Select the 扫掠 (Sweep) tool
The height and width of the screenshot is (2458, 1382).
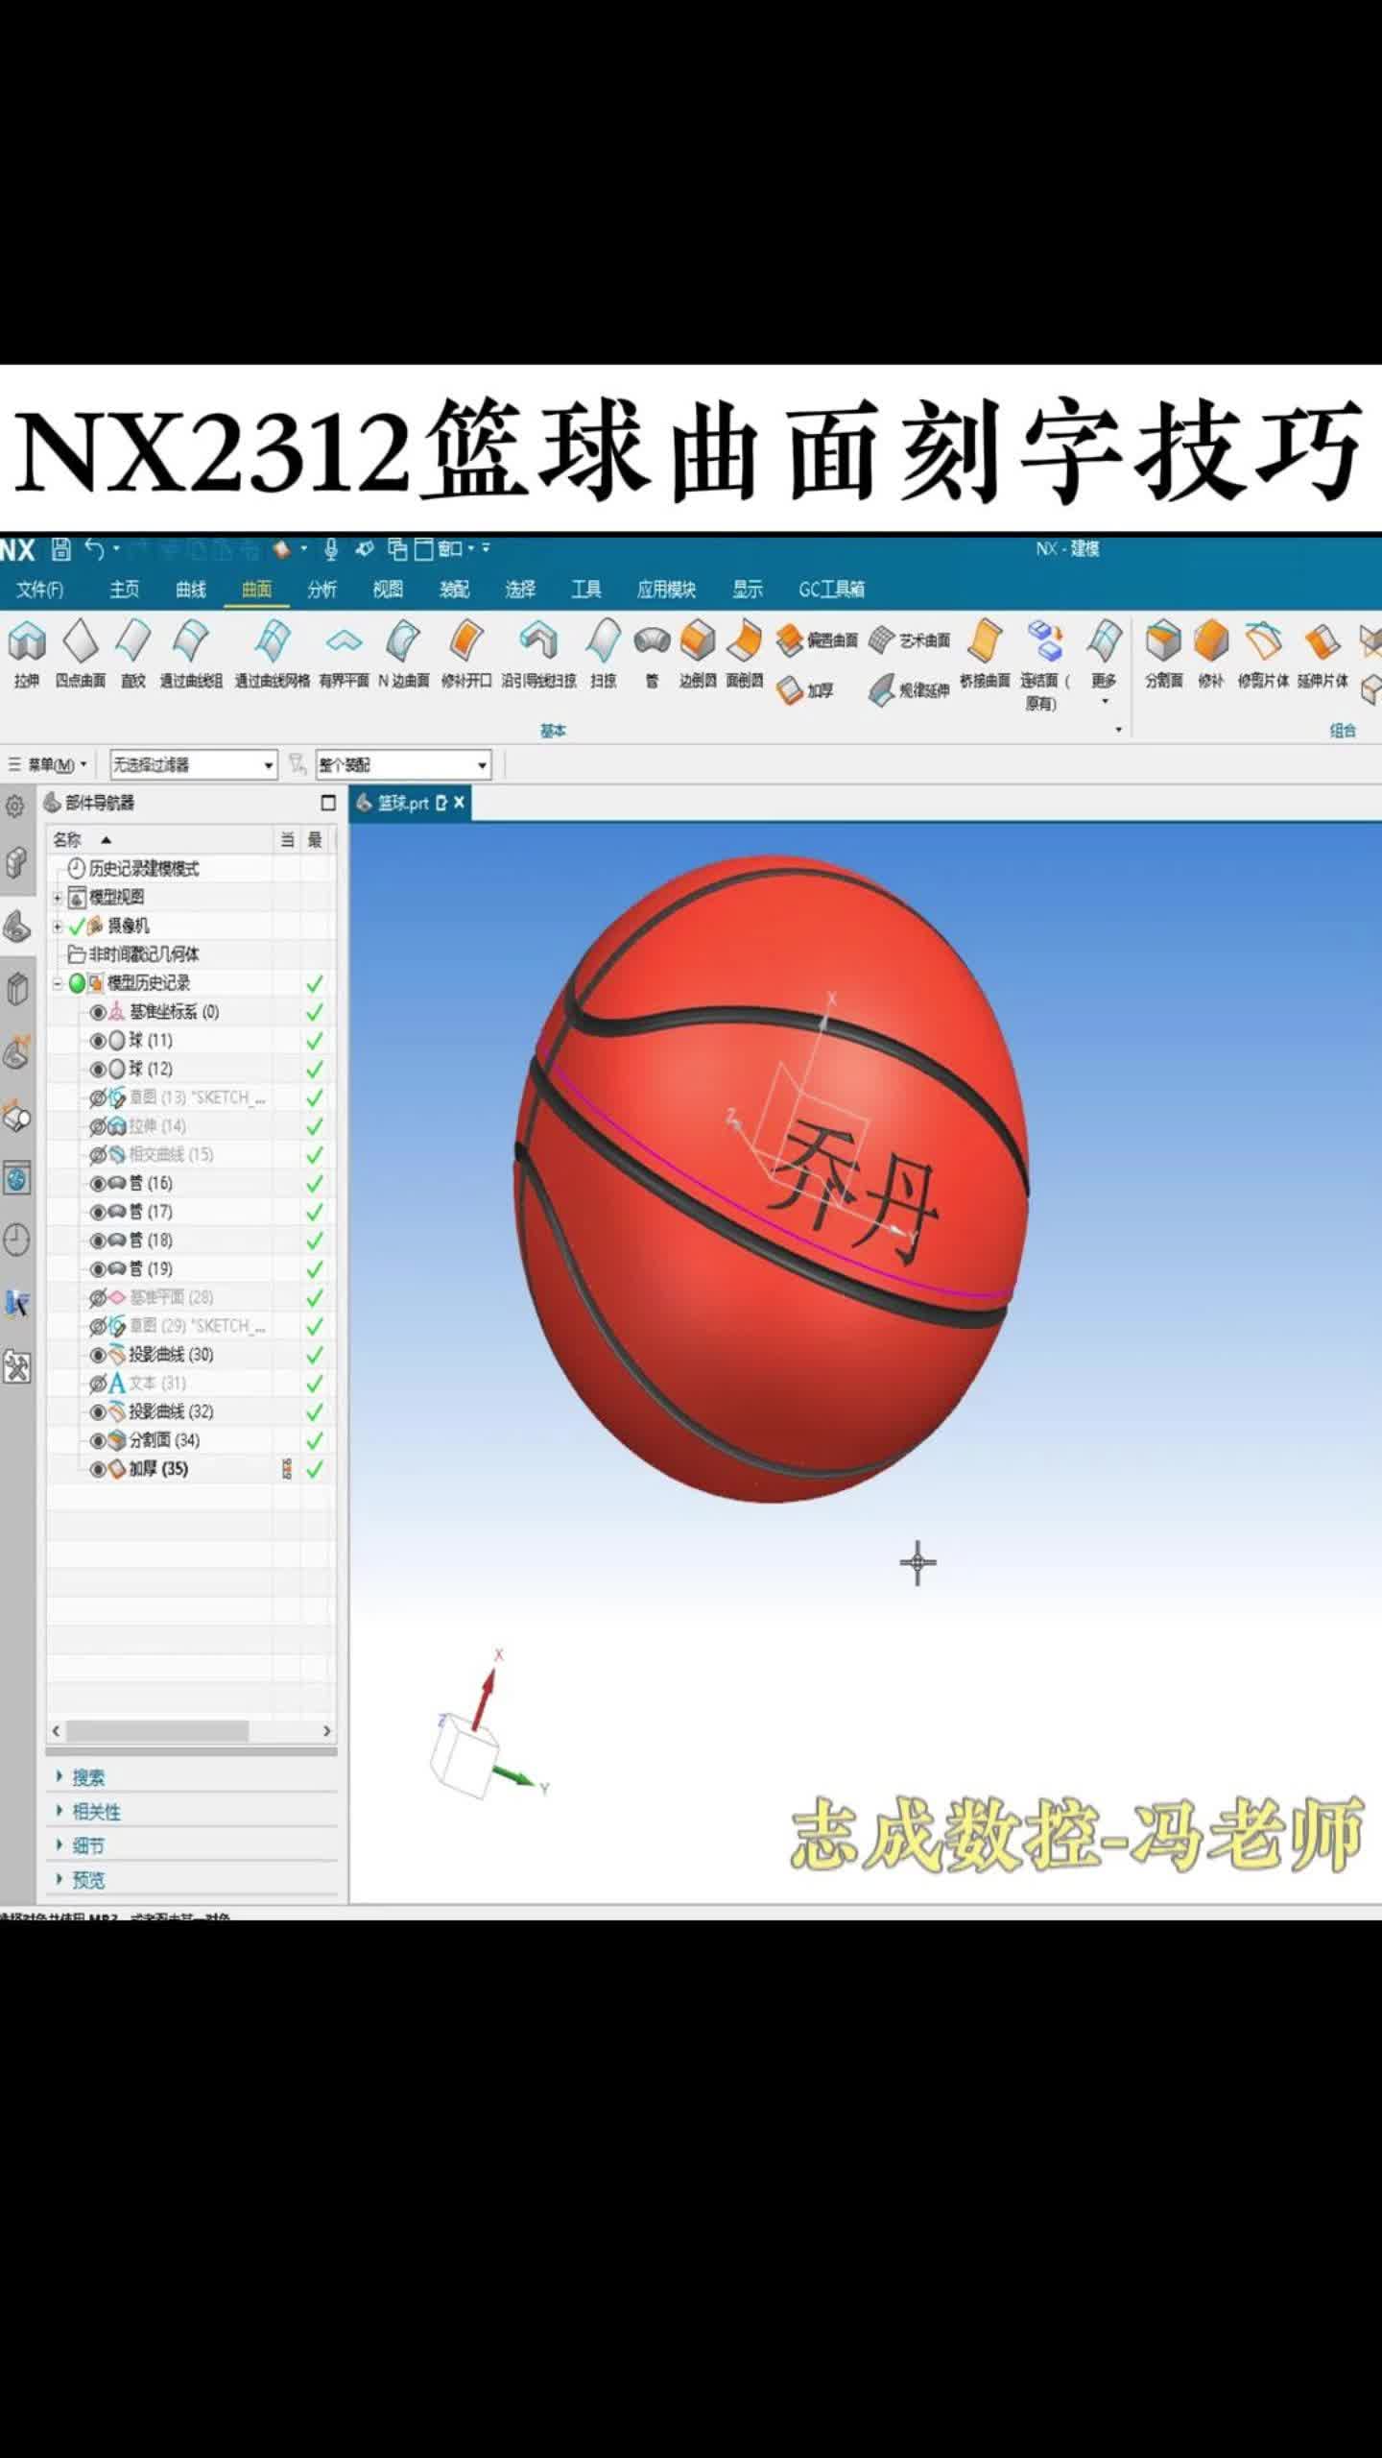604,654
